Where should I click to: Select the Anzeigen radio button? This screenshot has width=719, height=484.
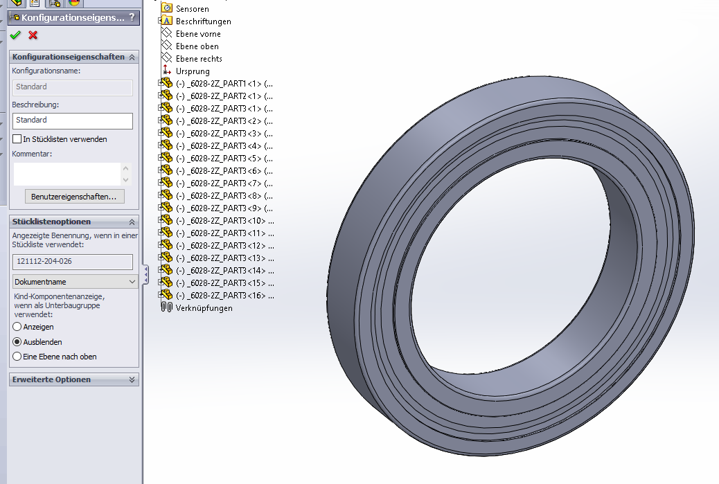click(x=17, y=327)
